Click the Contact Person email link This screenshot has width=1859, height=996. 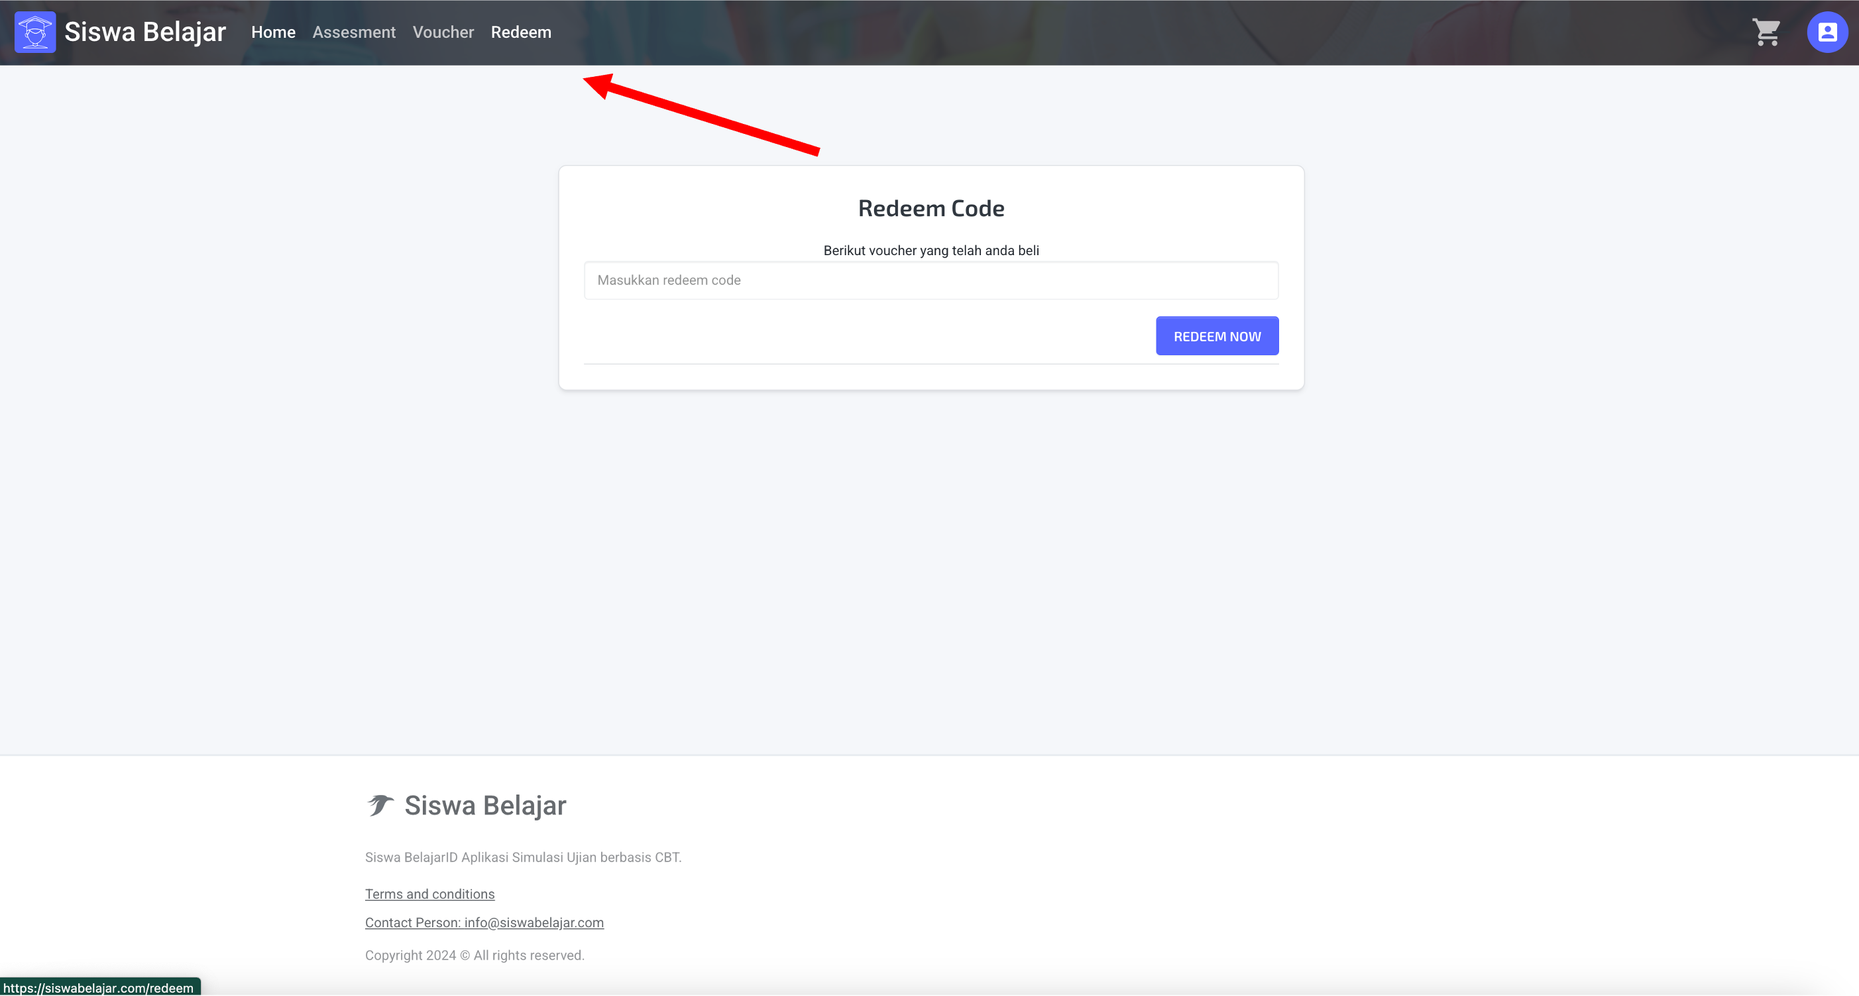pyautogui.click(x=484, y=922)
